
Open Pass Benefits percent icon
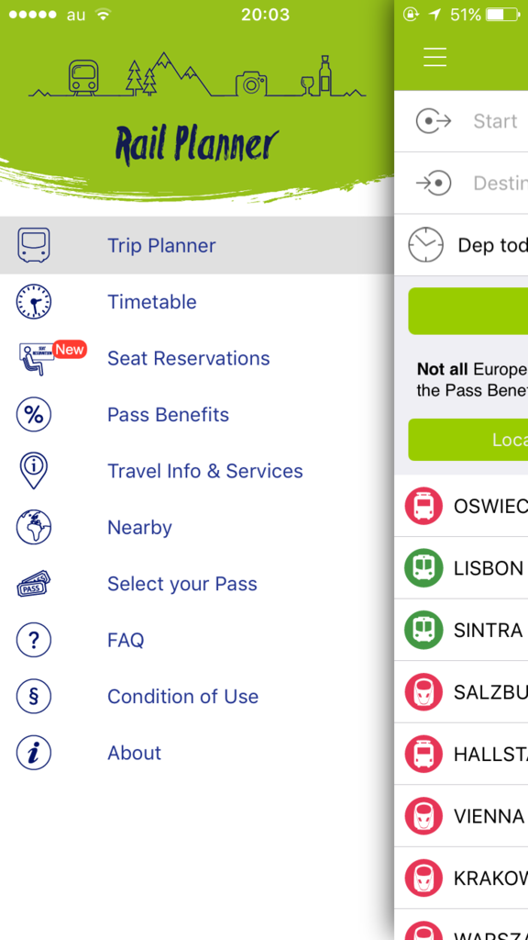pos(34,414)
